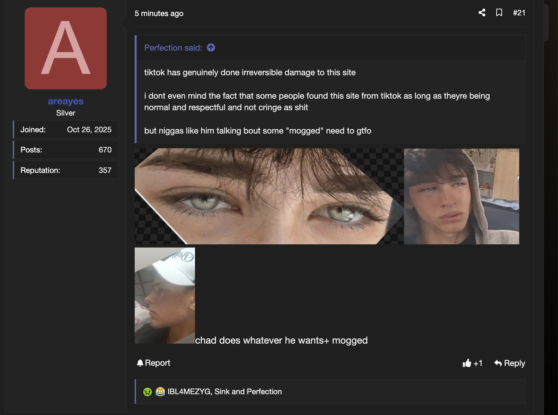Report this post using the bell button

coord(154,363)
